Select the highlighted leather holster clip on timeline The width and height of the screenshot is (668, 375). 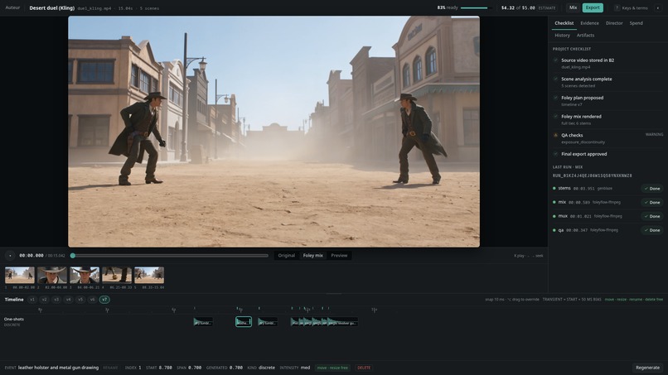coord(244,322)
